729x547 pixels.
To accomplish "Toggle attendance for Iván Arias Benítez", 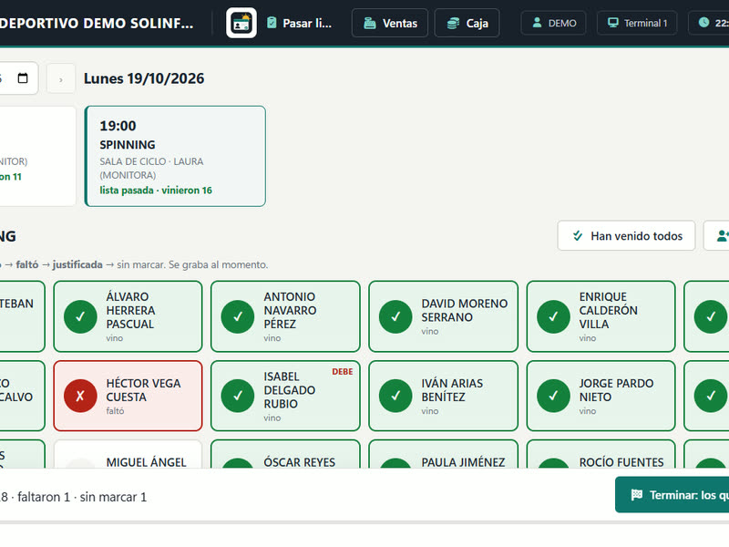I will [x=443, y=396].
